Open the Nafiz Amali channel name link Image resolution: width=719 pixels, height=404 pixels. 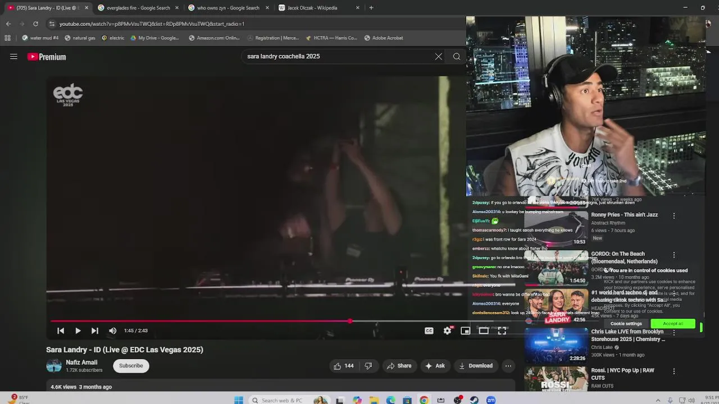(x=81, y=362)
